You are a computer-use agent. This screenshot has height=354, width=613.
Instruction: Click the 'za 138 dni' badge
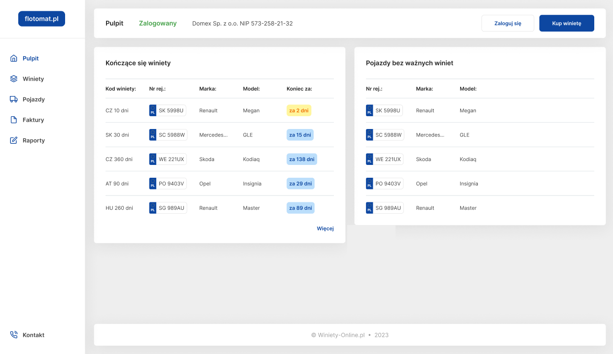tap(301, 159)
